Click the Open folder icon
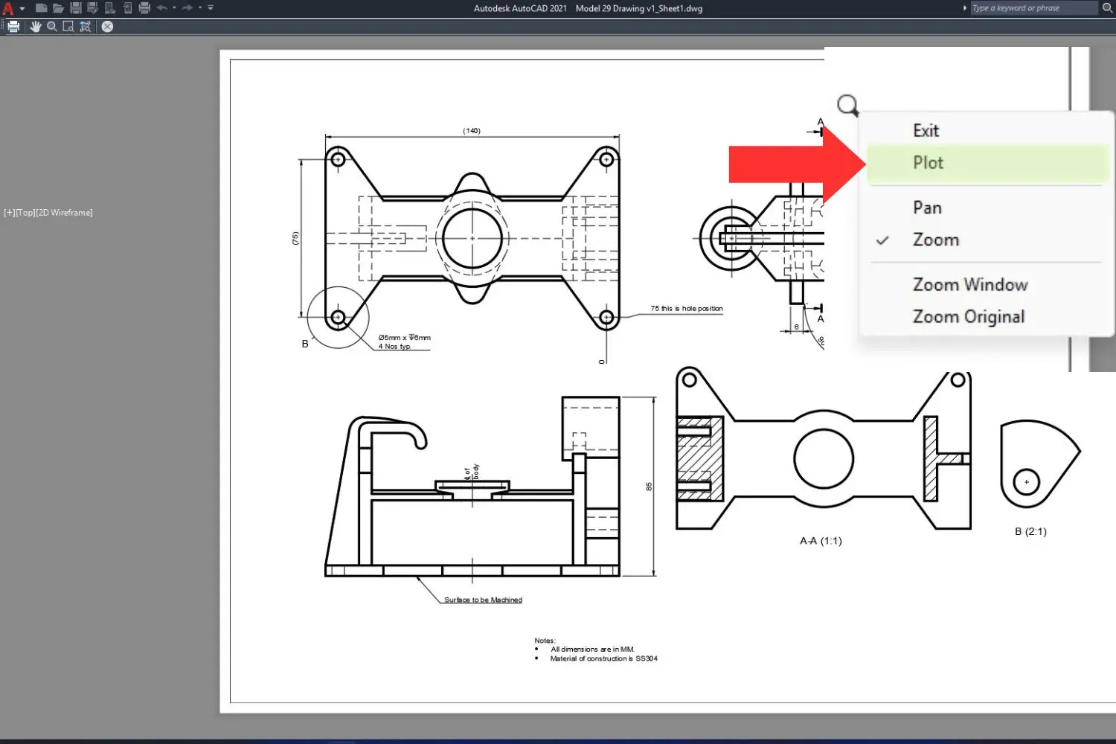Screen dimensions: 1116x744 [58, 8]
